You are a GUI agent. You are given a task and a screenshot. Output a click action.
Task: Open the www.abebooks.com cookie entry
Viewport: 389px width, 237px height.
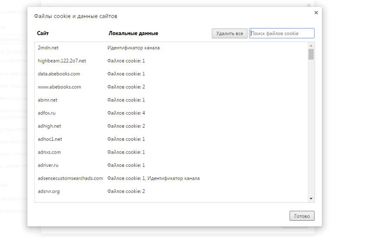59,87
